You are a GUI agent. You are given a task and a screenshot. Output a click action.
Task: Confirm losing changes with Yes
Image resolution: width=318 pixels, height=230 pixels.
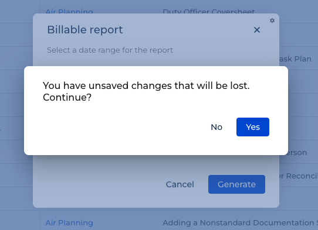pyautogui.click(x=253, y=127)
